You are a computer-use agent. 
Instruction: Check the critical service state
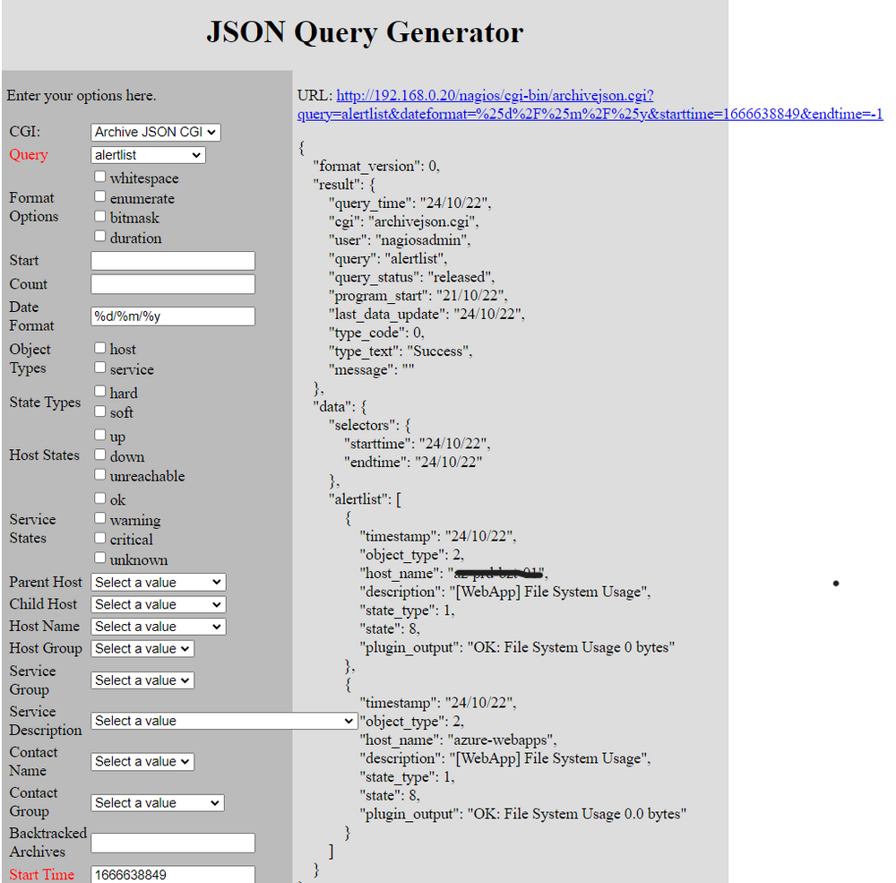[99, 539]
